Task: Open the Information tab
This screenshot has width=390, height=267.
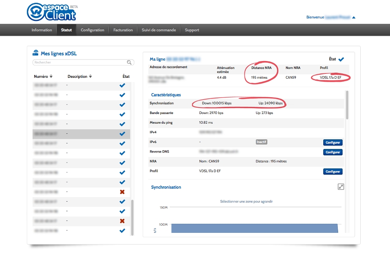Action: 42,30
